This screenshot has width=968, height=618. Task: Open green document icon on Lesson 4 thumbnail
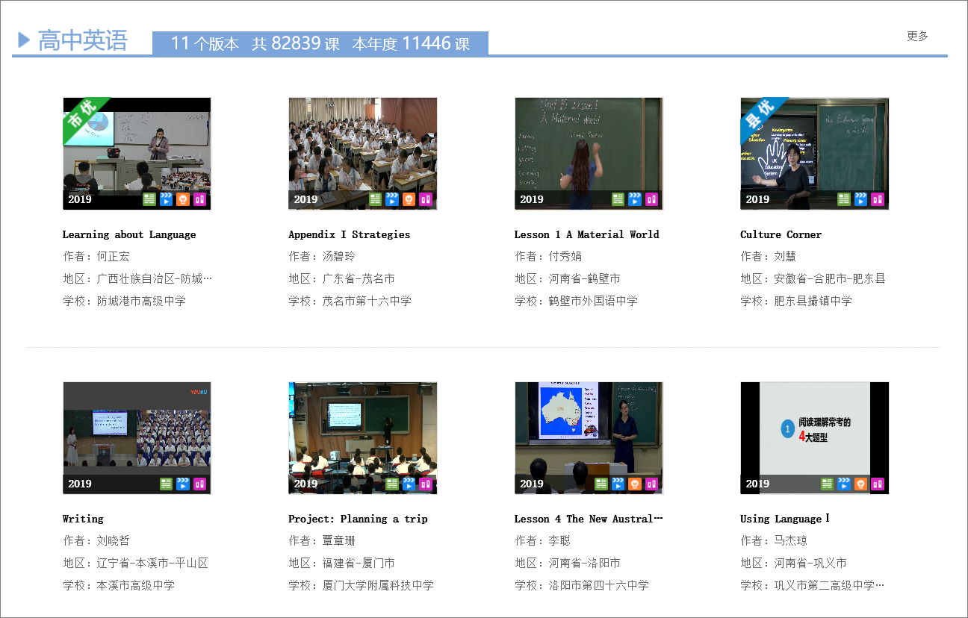click(x=601, y=484)
